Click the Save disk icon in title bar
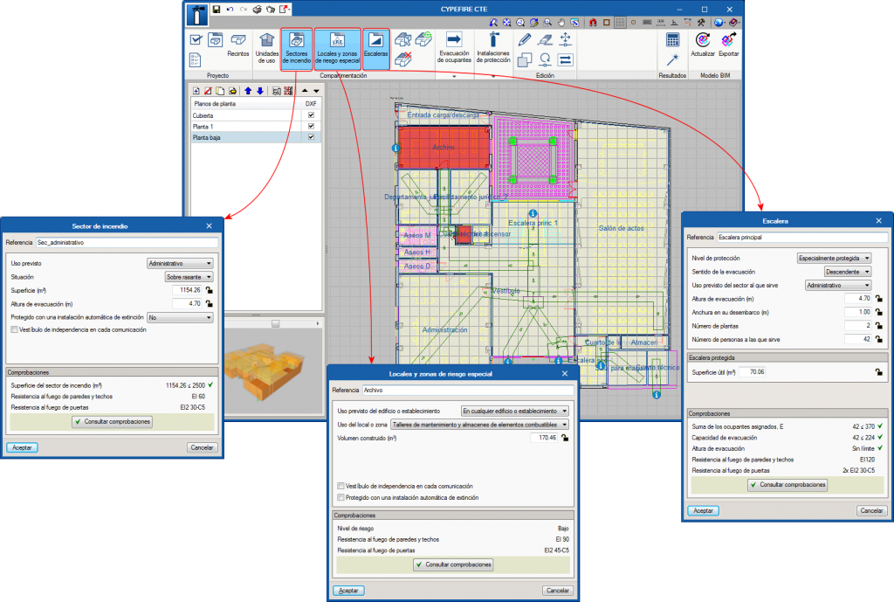This screenshot has height=602, width=894. 217,9
